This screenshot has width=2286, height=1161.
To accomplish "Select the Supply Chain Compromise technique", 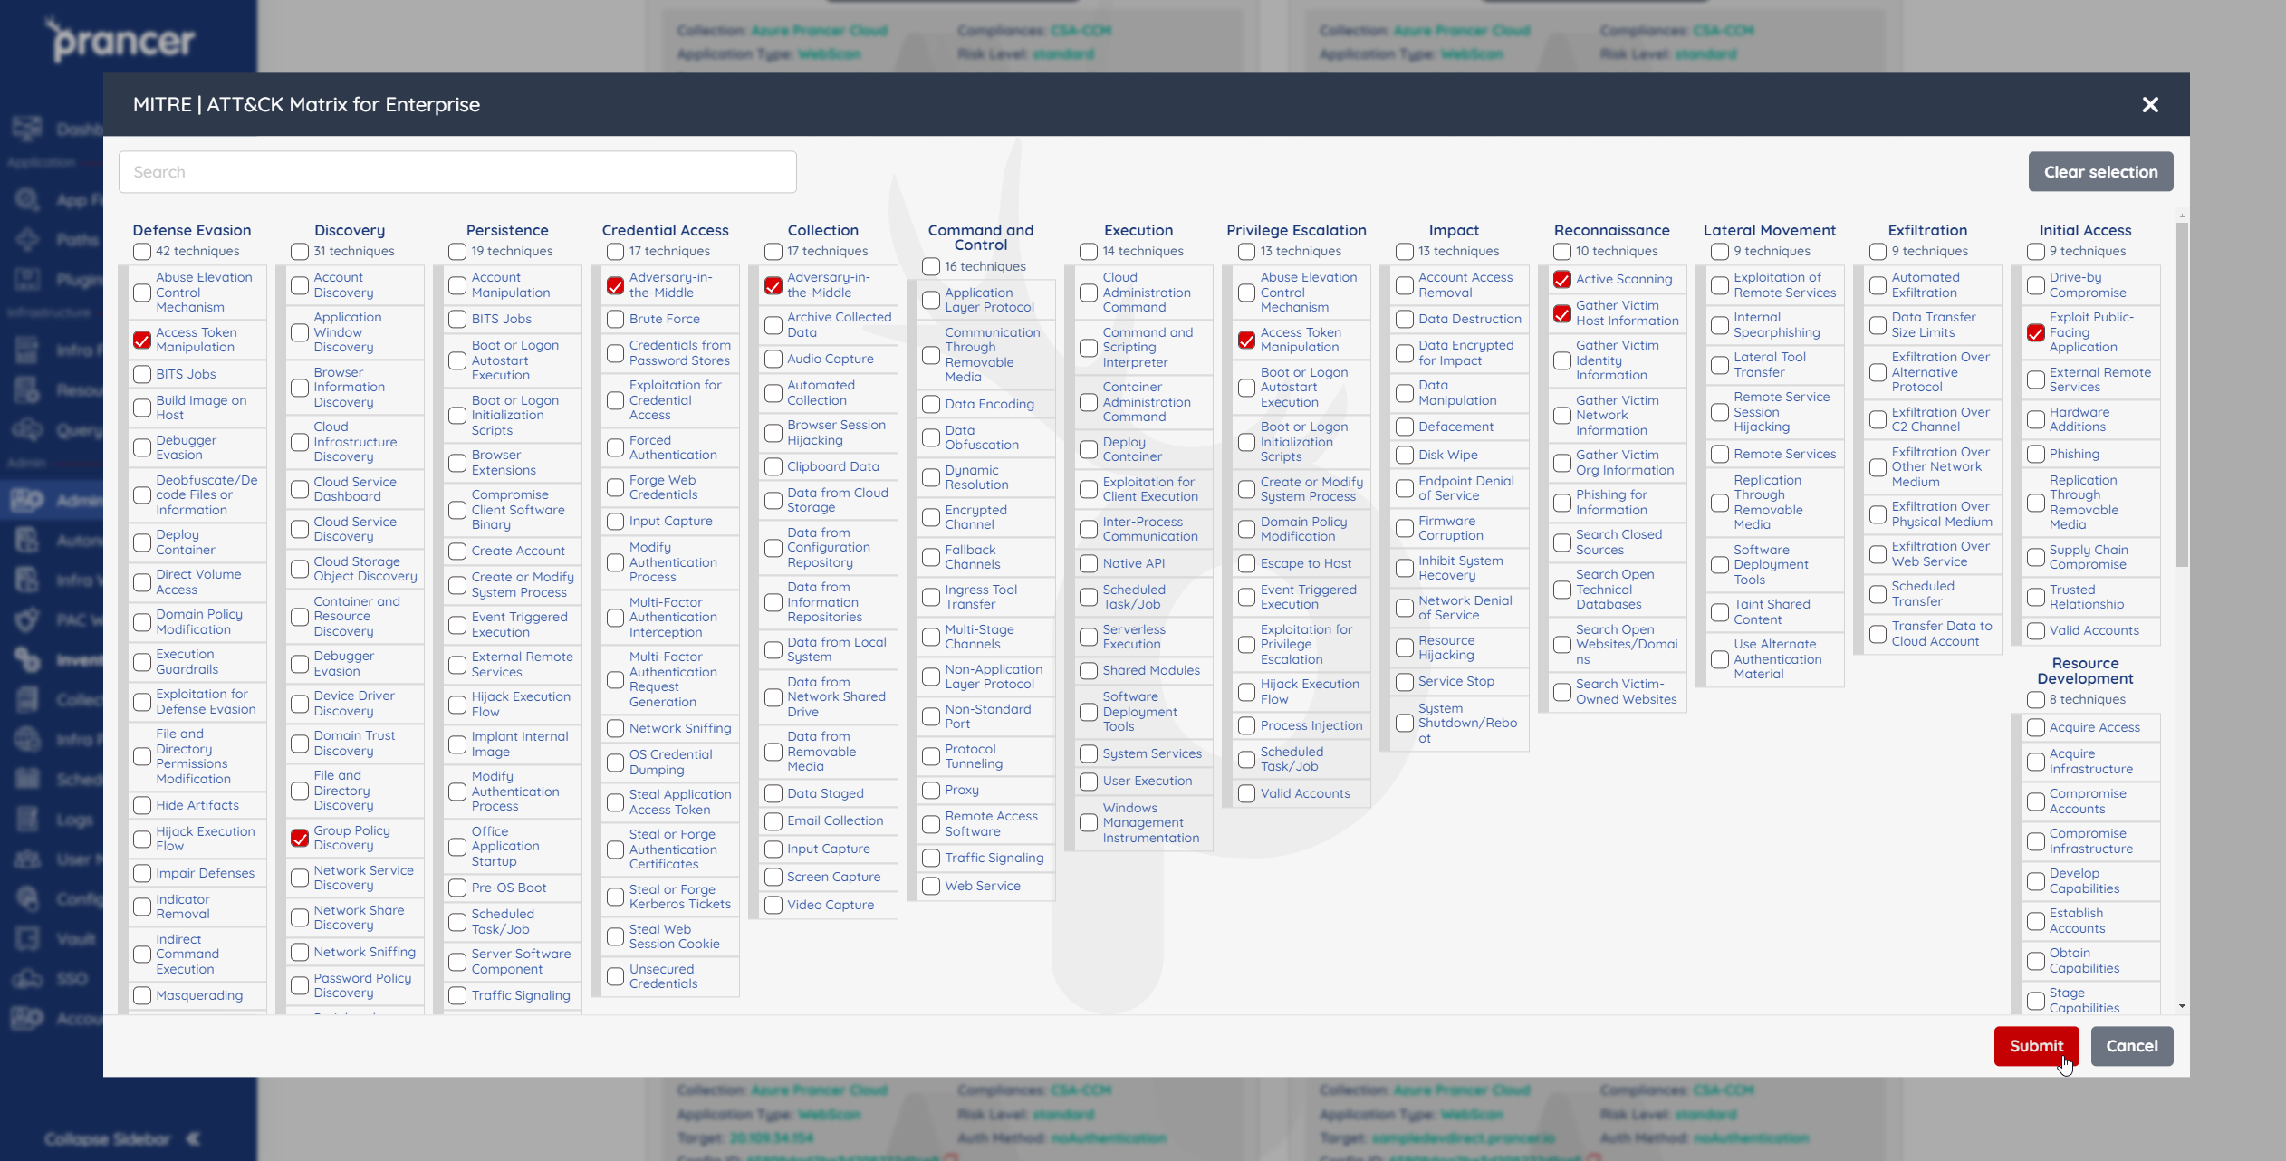I will pos(2036,558).
